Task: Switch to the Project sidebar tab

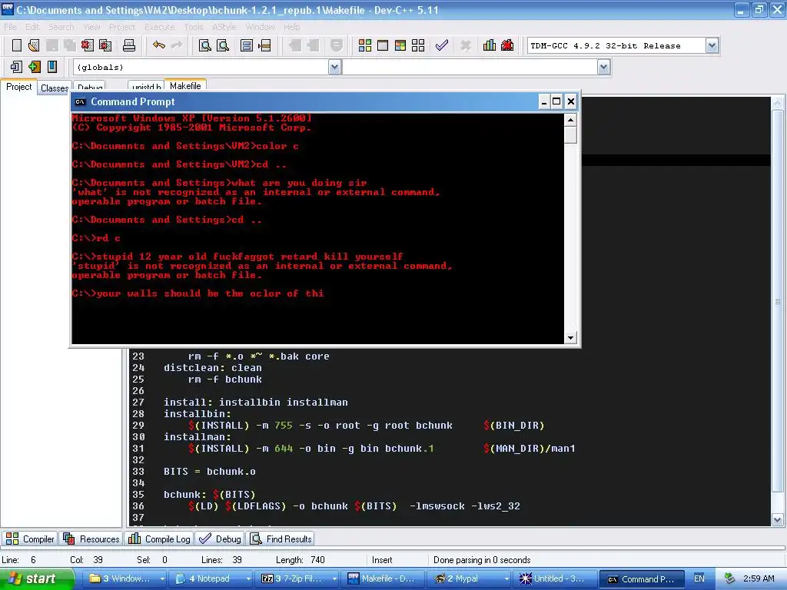Action: tap(18, 87)
